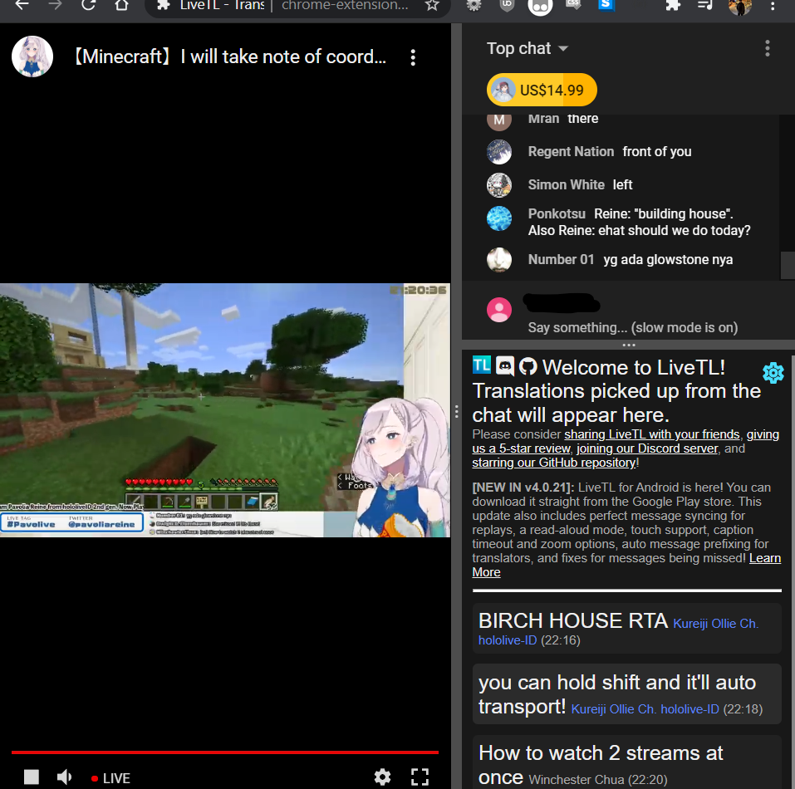The image size is (795, 789).
Task: Enter fullscreen with the player's fullscreen icon
Action: point(420,777)
